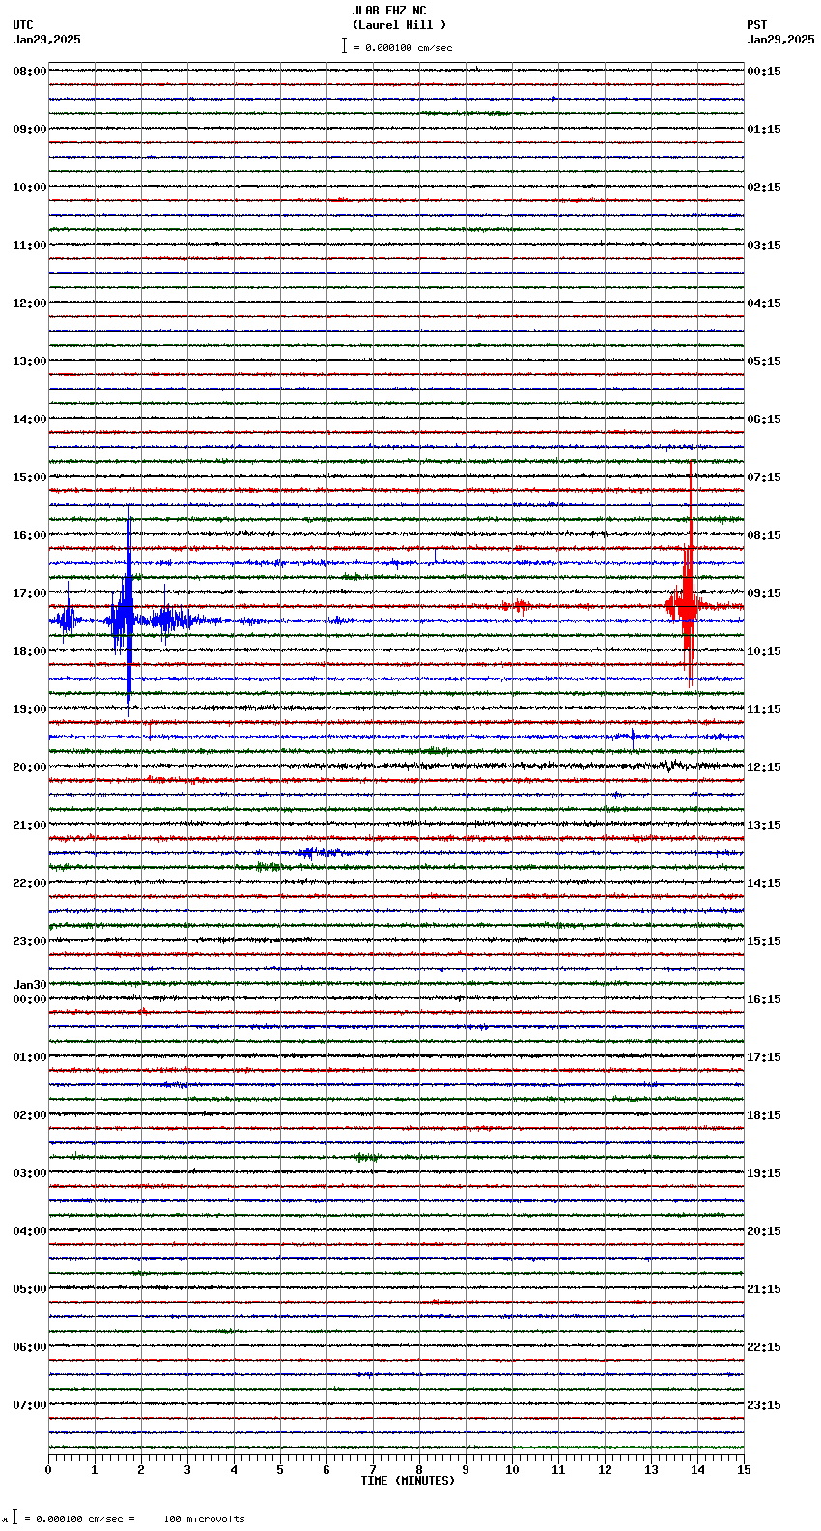Click the 5 tick on the time axis
Viewport: 821px width, 1531px height.
[x=280, y=1470]
